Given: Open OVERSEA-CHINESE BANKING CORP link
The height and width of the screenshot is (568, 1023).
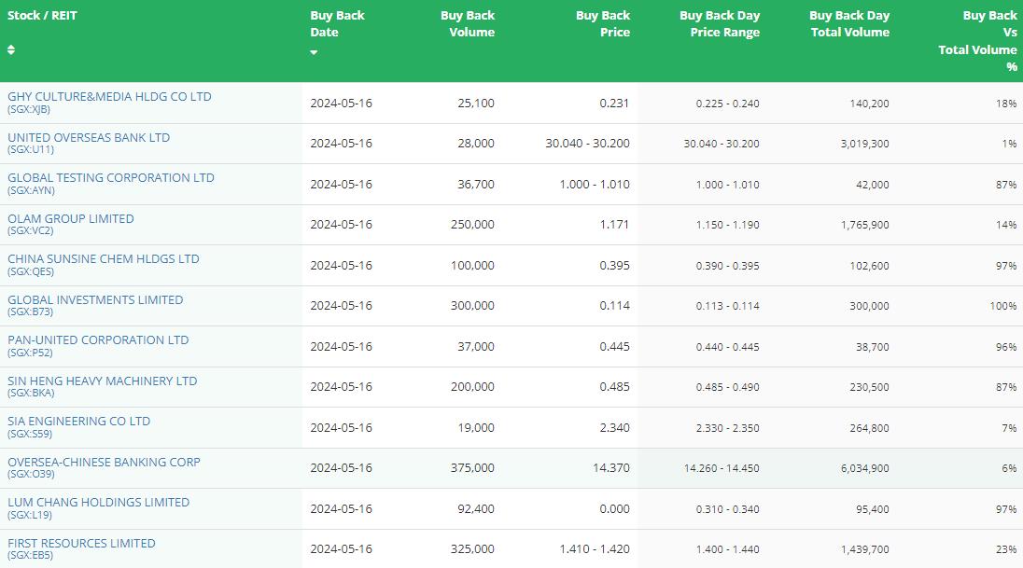Looking at the screenshot, I should point(104,462).
